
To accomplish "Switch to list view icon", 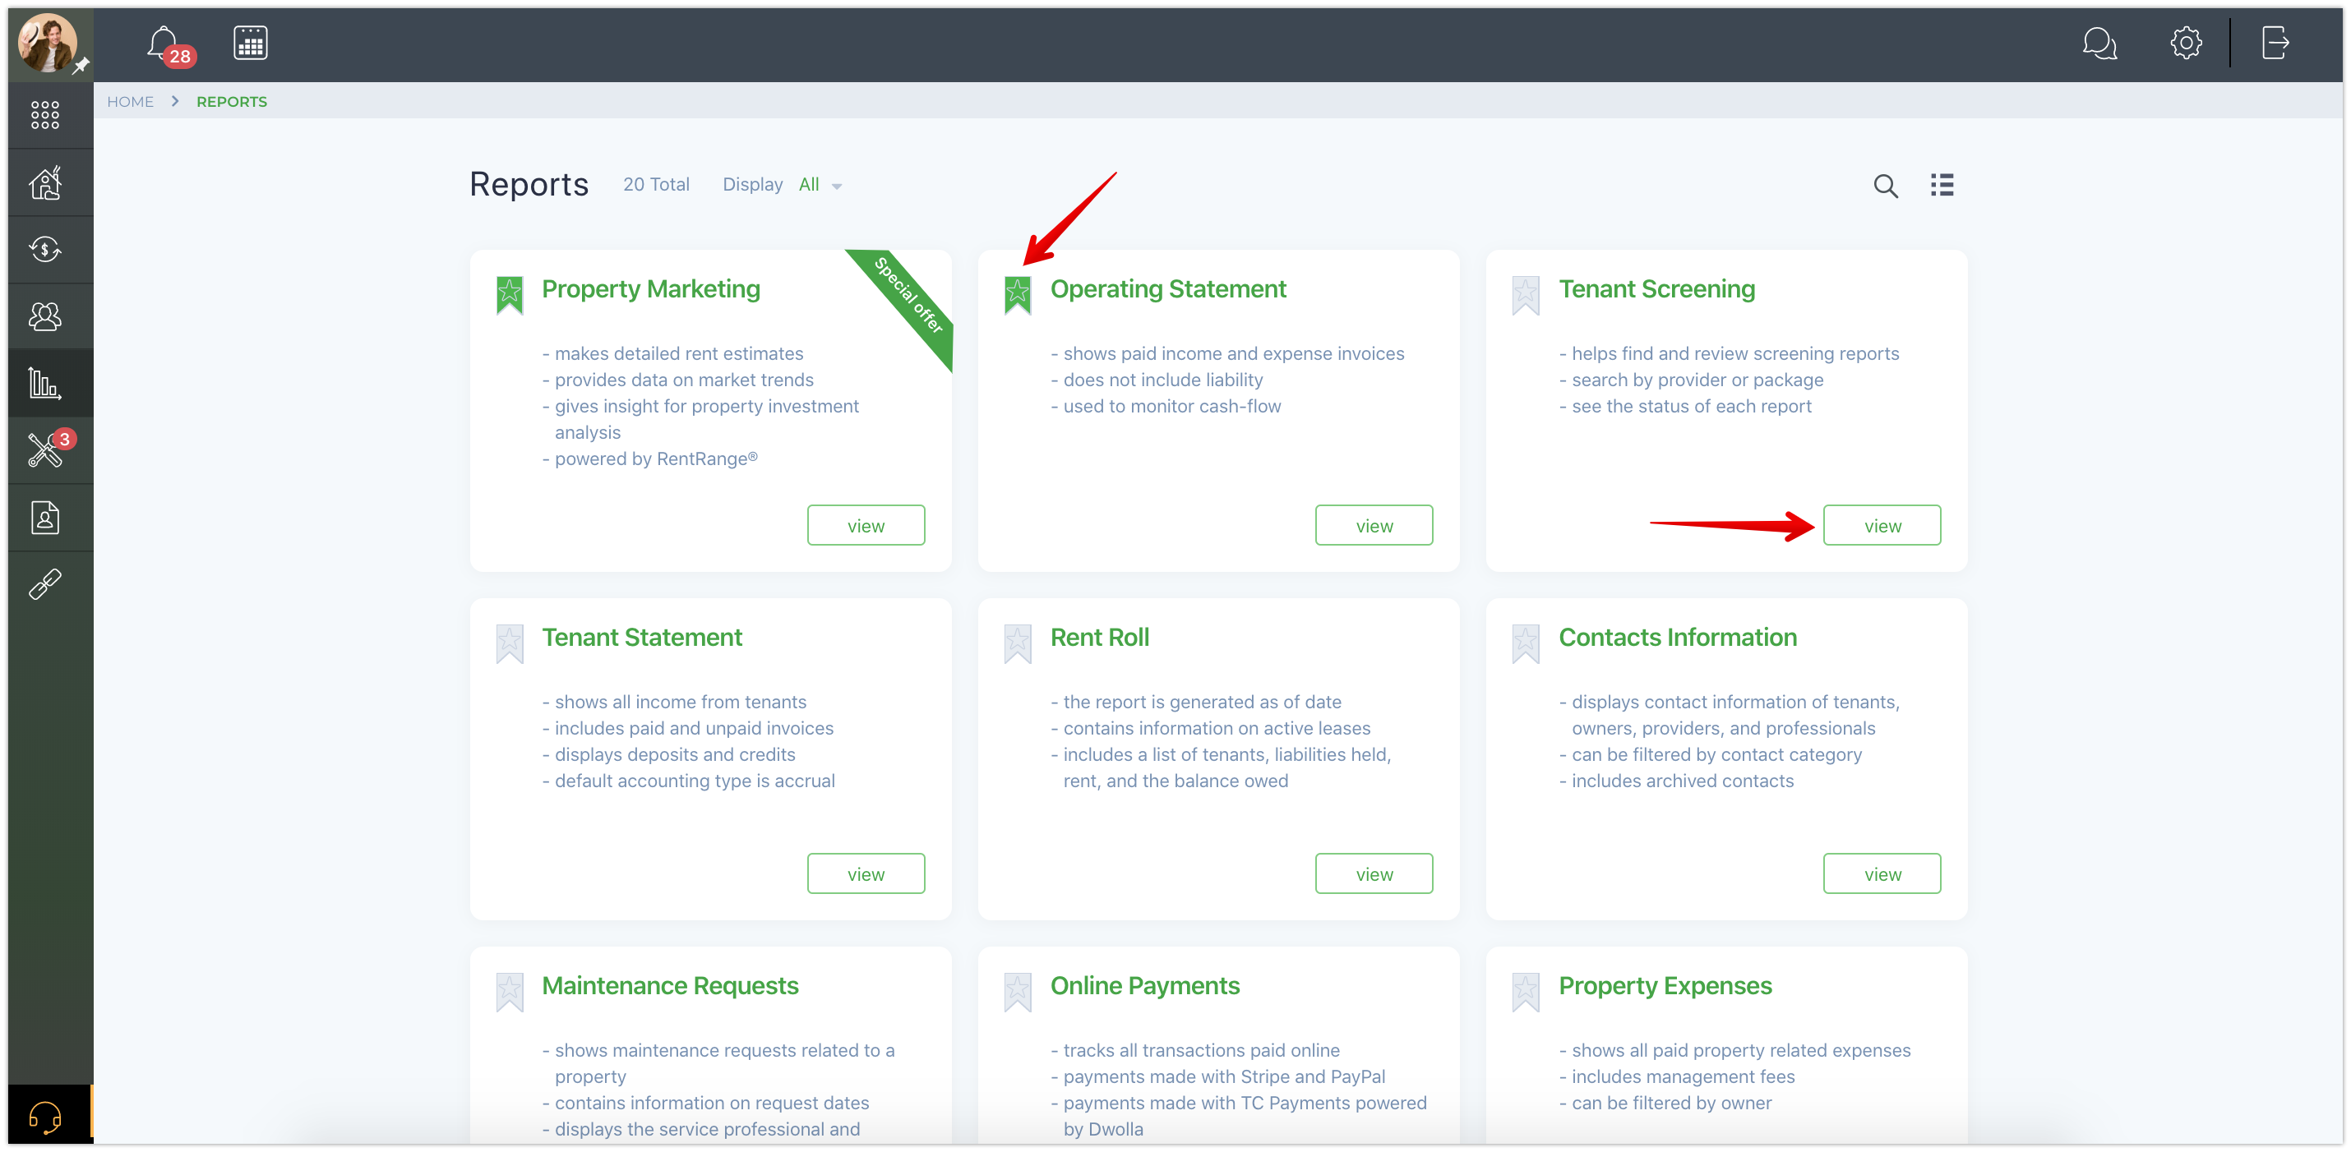I will 1942,185.
